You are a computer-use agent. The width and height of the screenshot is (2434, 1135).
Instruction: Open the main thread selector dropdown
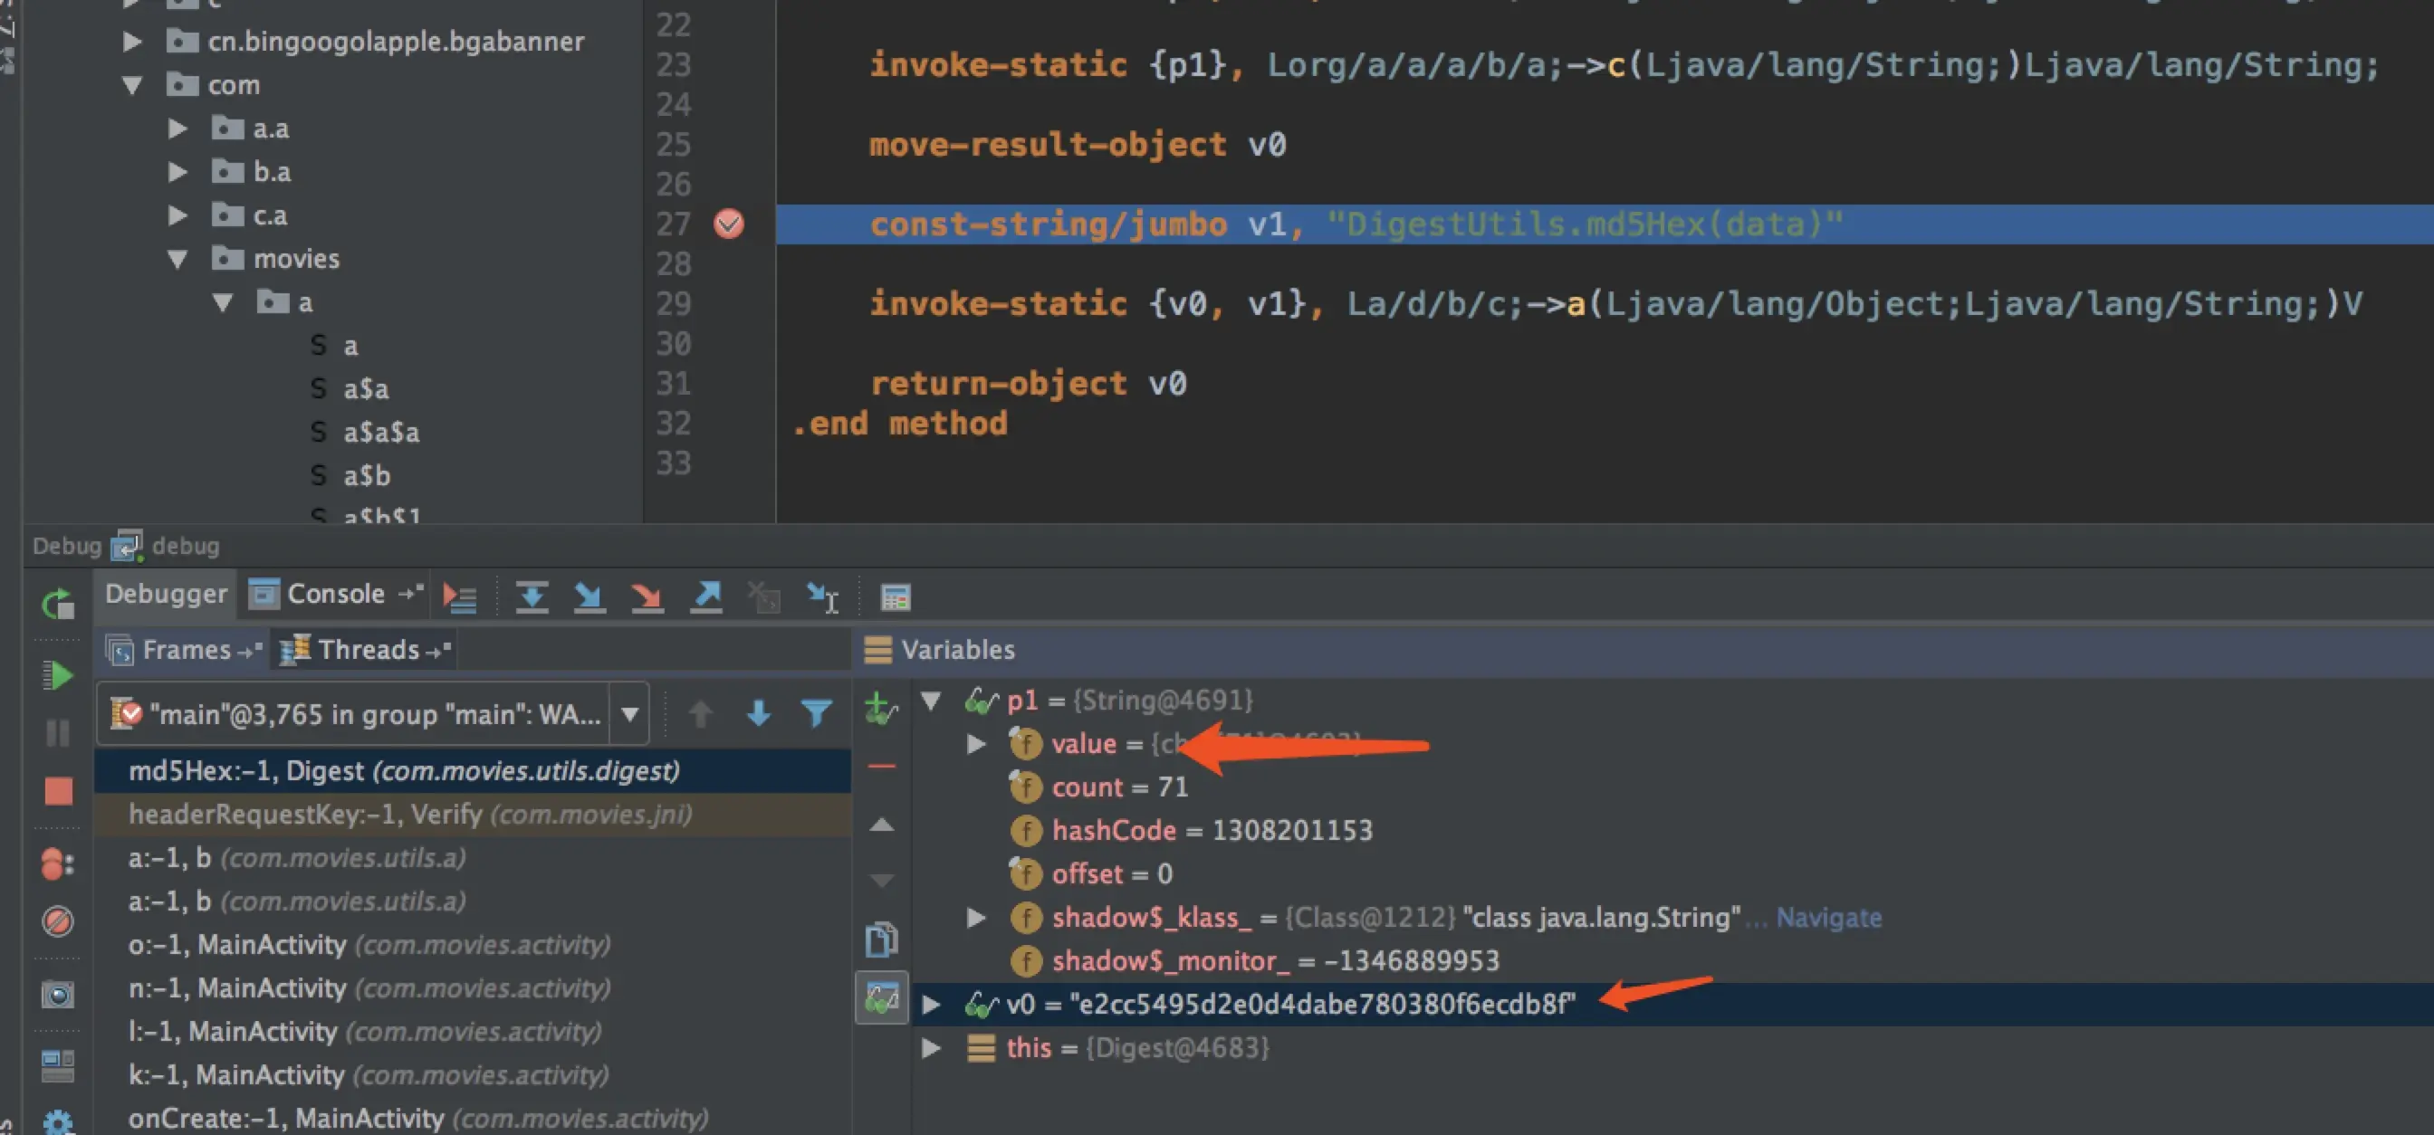coord(630,714)
